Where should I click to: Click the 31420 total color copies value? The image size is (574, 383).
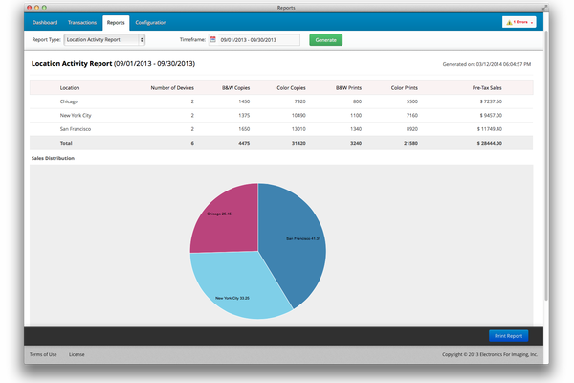tap(298, 143)
